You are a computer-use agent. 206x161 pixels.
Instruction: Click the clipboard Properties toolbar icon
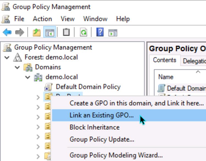66,32
